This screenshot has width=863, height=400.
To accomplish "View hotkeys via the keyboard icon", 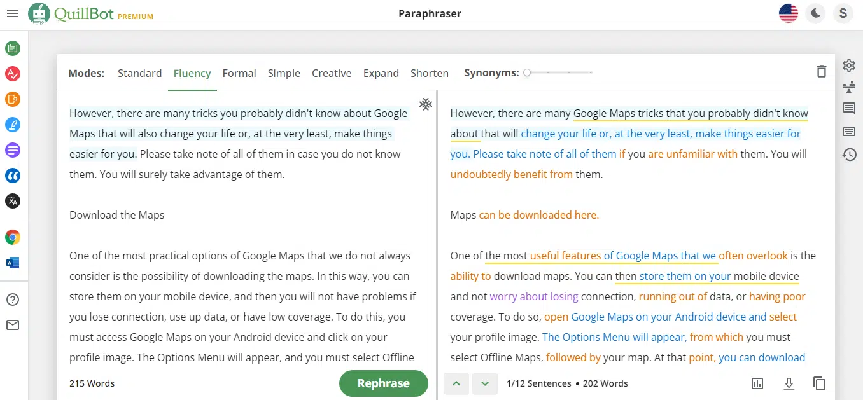I will (x=849, y=132).
